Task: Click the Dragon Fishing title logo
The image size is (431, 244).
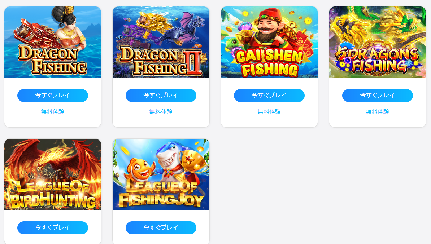Action: click(x=52, y=60)
